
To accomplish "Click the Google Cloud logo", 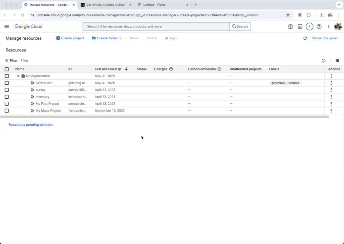I will point(28,26).
